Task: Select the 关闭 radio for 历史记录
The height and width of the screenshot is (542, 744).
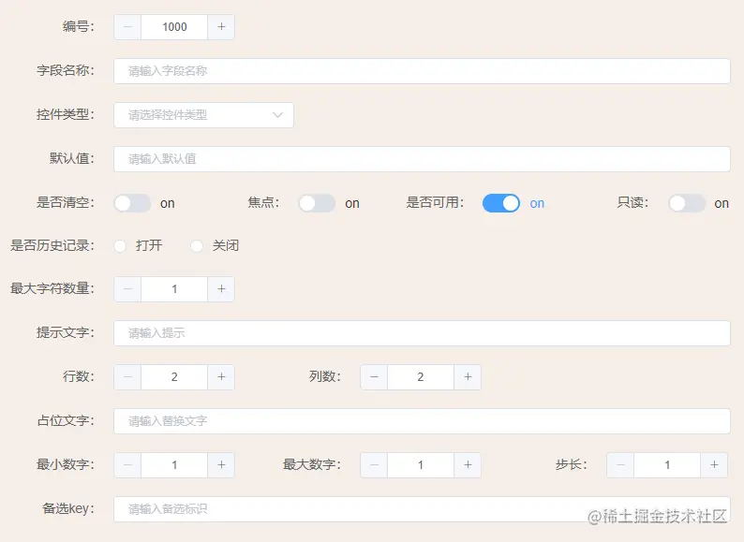Action: pyautogui.click(x=197, y=245)
